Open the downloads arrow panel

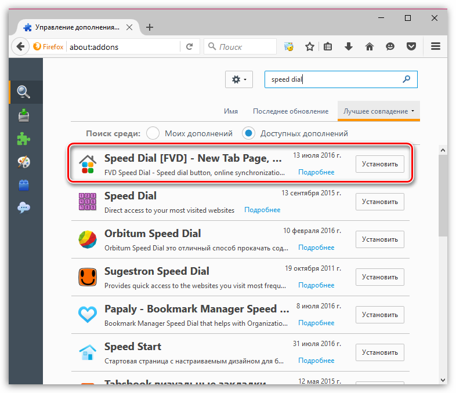point(349,46)
